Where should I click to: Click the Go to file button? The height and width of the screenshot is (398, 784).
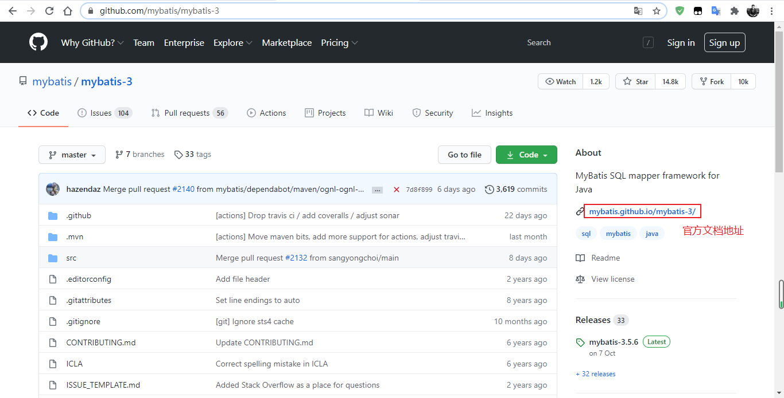point(464,155)
